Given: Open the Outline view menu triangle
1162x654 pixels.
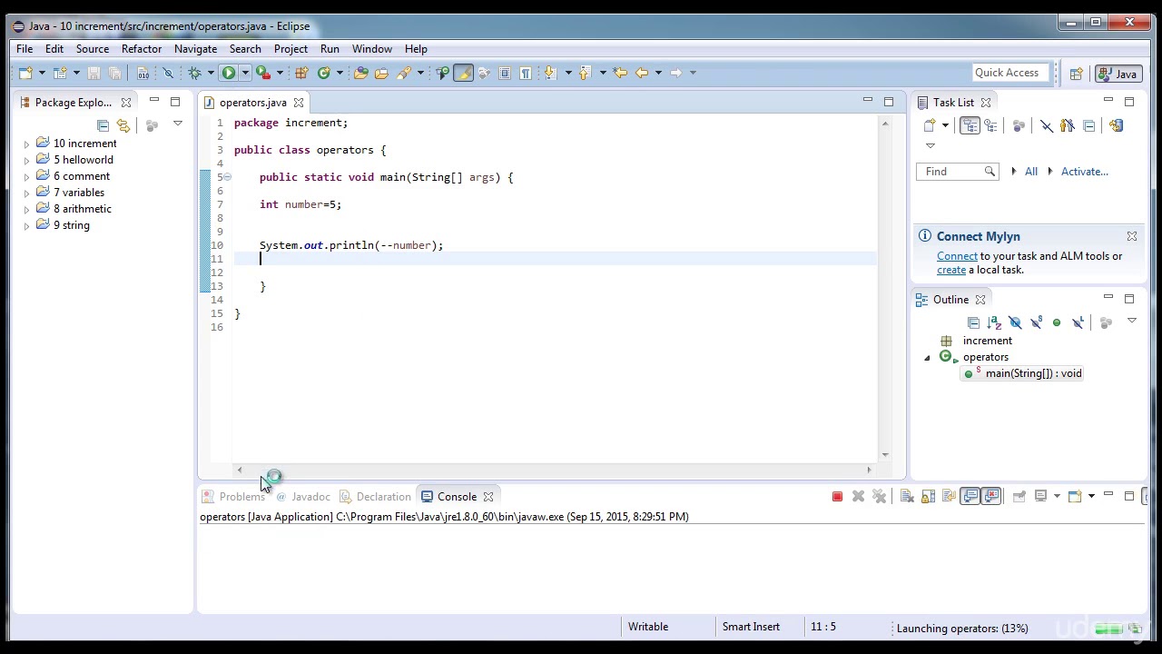Looking at the screenshot, I should (x=1132, y=322).
